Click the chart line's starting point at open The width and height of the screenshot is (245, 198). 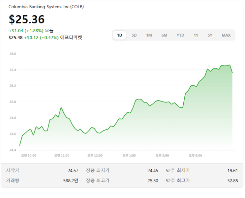pos(20,145)
